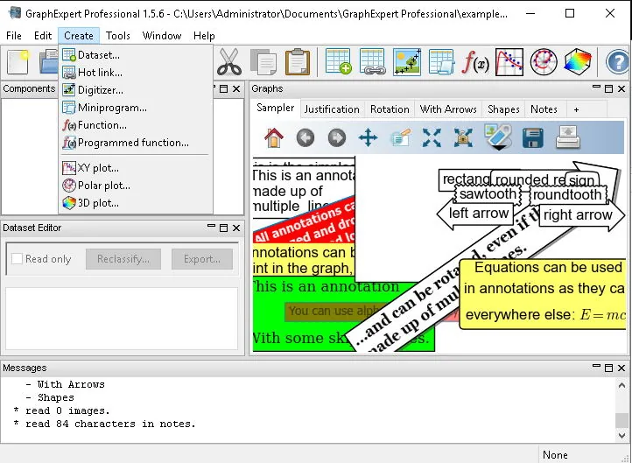Open the Tools menu
632x463 pixels.
tap(117, 36)
